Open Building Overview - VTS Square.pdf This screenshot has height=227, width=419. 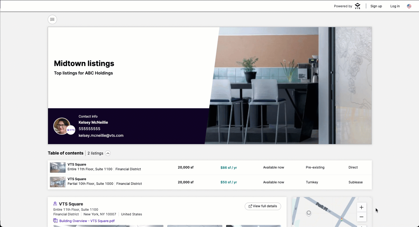87,221
